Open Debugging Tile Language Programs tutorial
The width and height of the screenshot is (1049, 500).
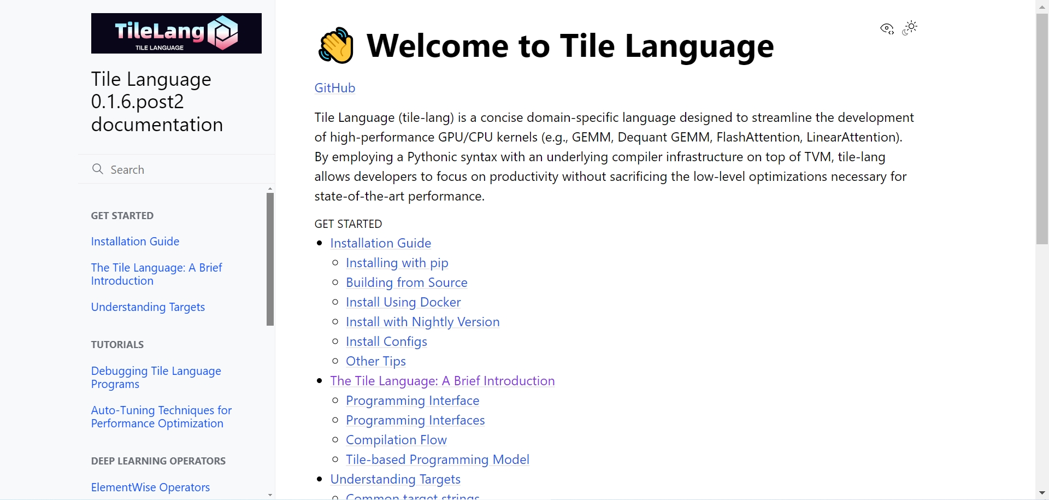(156, 378)
